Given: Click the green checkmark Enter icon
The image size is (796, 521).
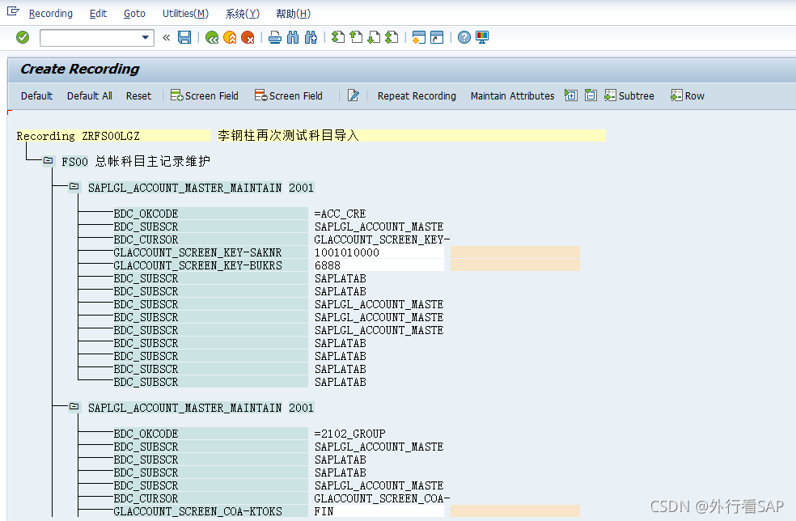Looking at the screenshot, I should pos(23,37).
